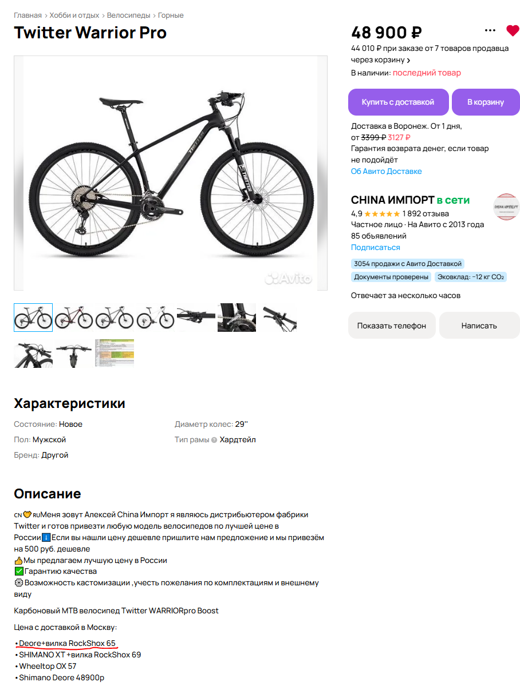
Task: Toggle the red heart favorite icon
Action: (513, 31)
